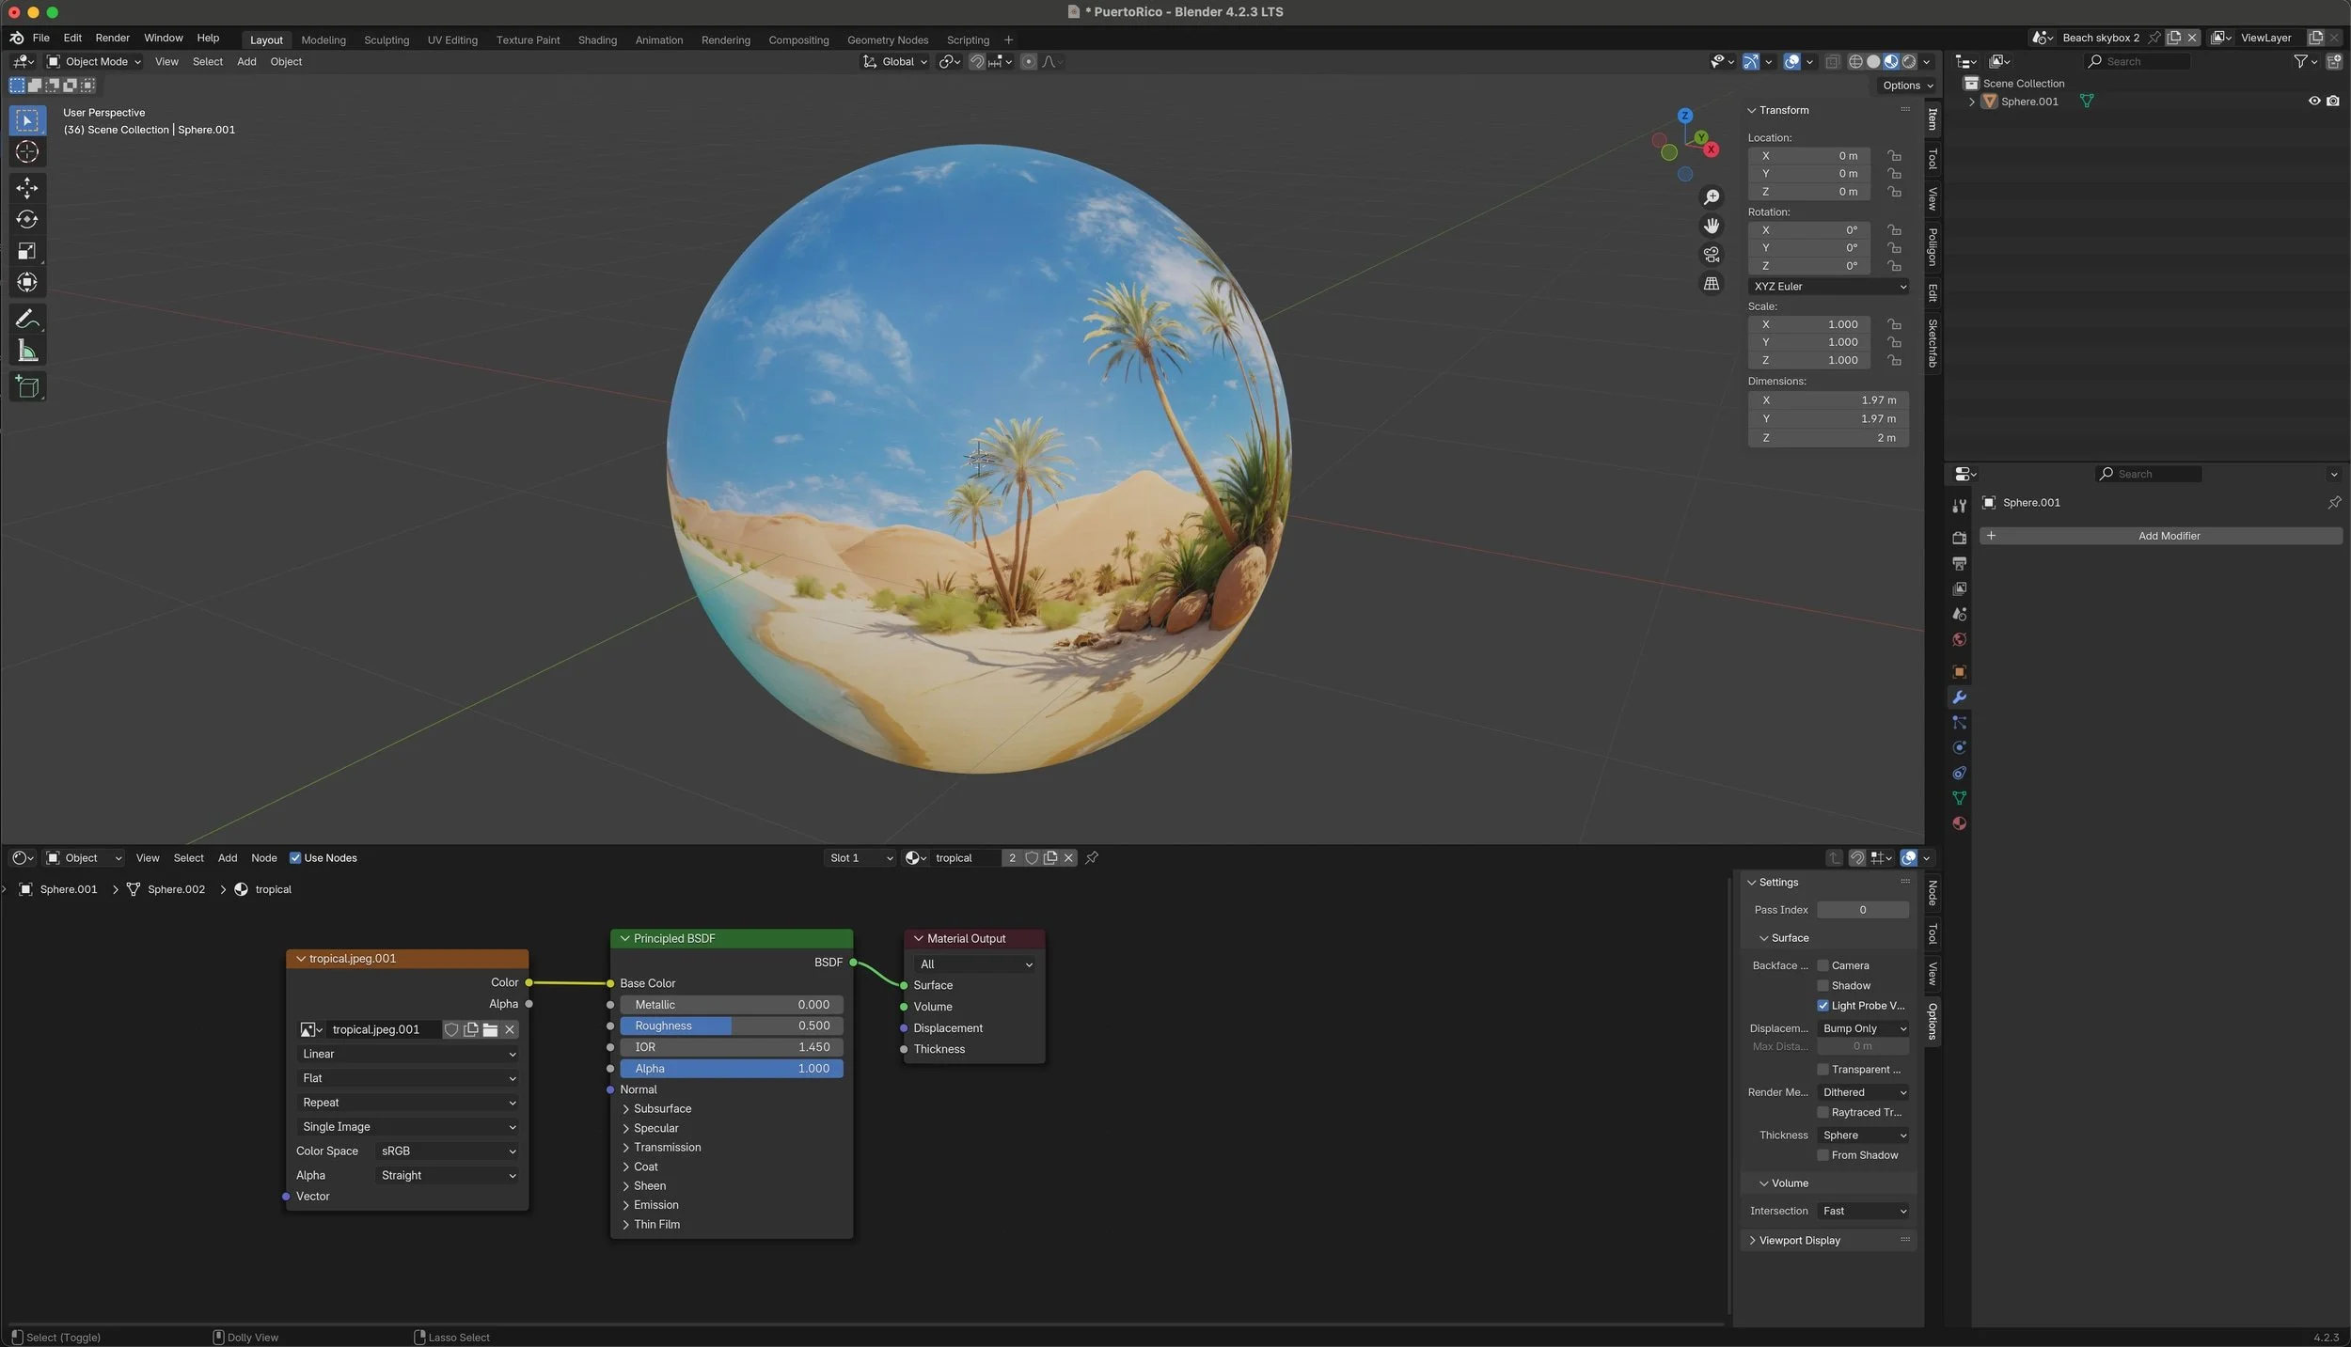
Task: Open the Render properties tab
Action: 1960,538
